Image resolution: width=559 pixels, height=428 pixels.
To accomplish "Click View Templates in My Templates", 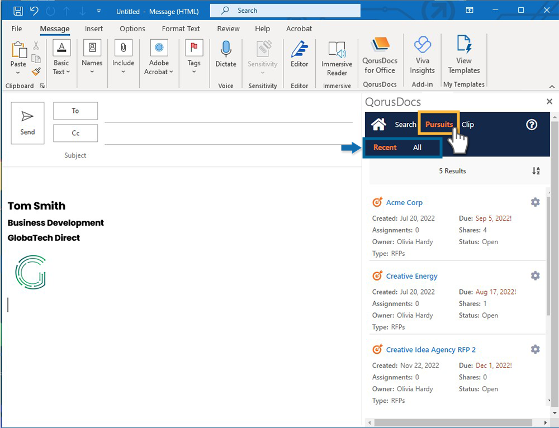I will click(x=464, y=55).
